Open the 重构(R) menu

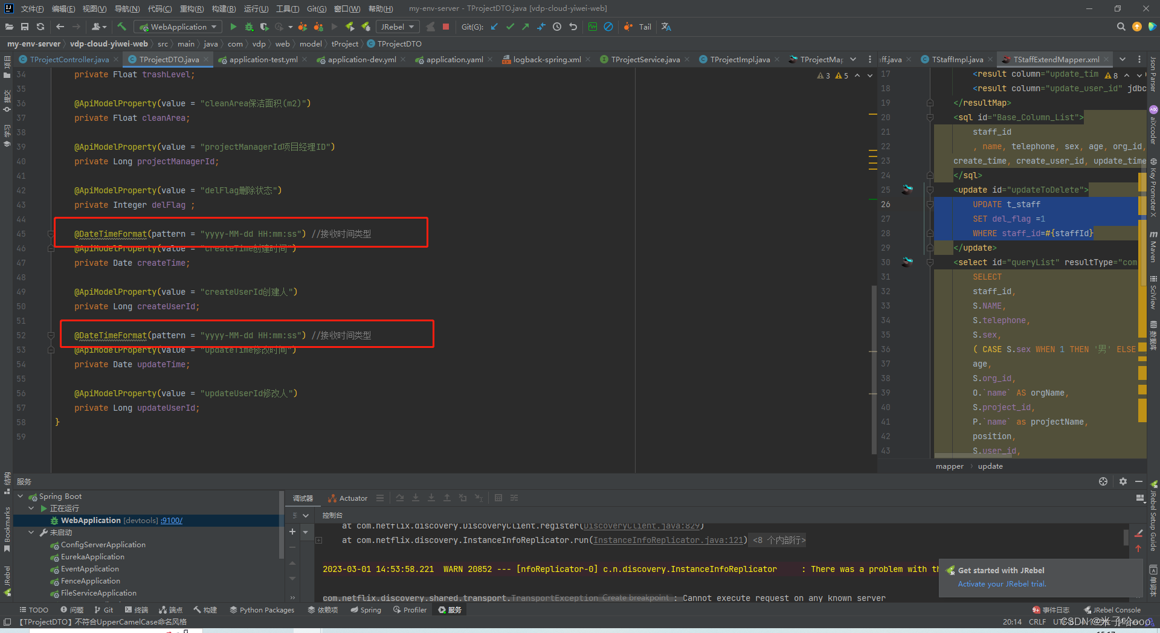[191, 8]
